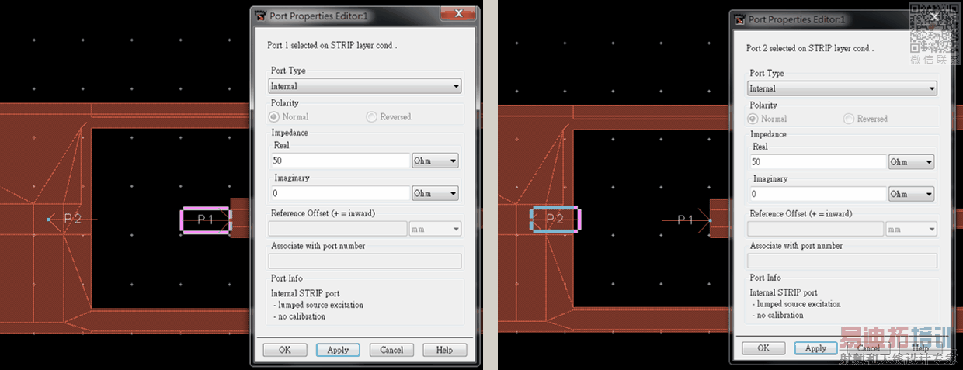
Task: Click OK in the Port 2 properties dialog
Action: point(763,348)
